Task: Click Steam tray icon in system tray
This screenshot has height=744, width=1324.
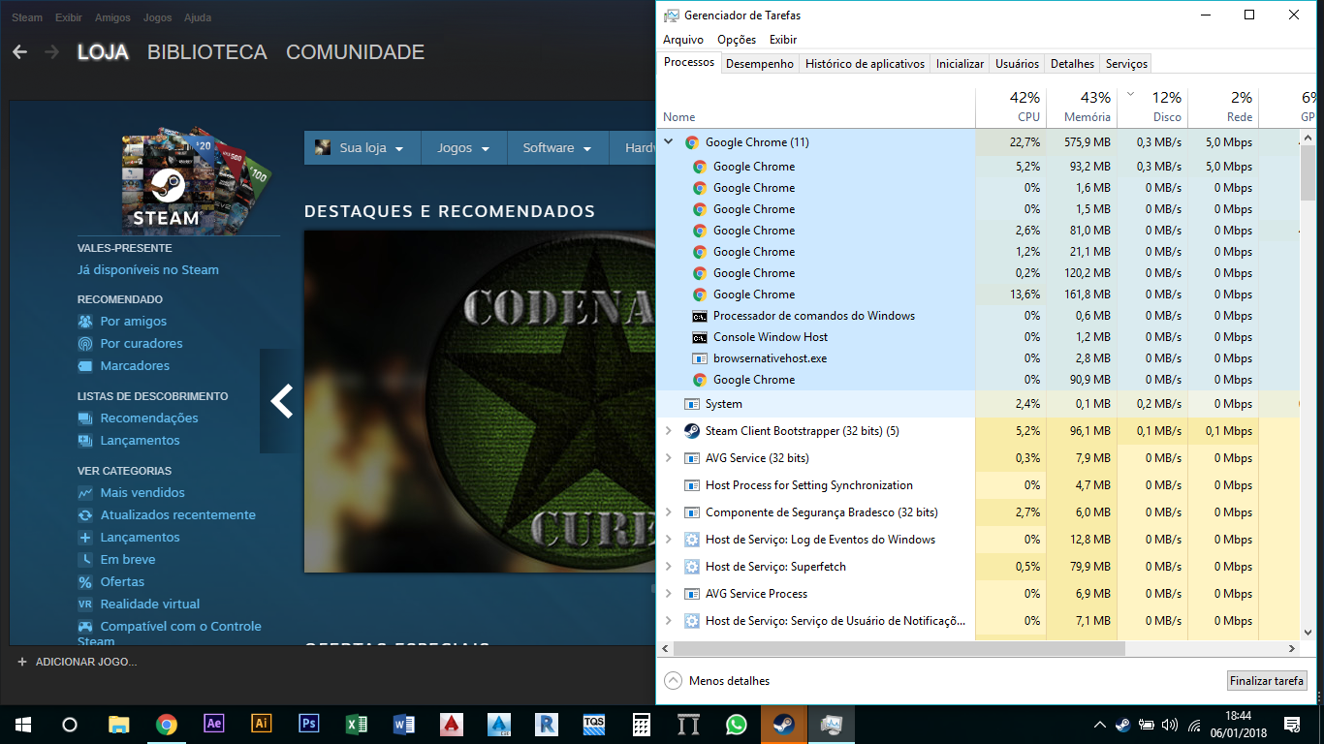Action: (x=1122, y=725)
